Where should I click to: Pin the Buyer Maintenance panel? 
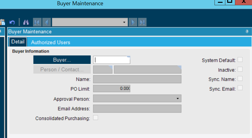(x=247, y=32)
